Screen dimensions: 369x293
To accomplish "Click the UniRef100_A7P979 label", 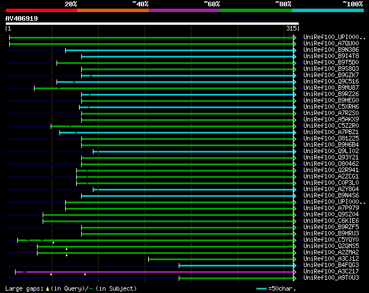I will [x=331, y=208].
